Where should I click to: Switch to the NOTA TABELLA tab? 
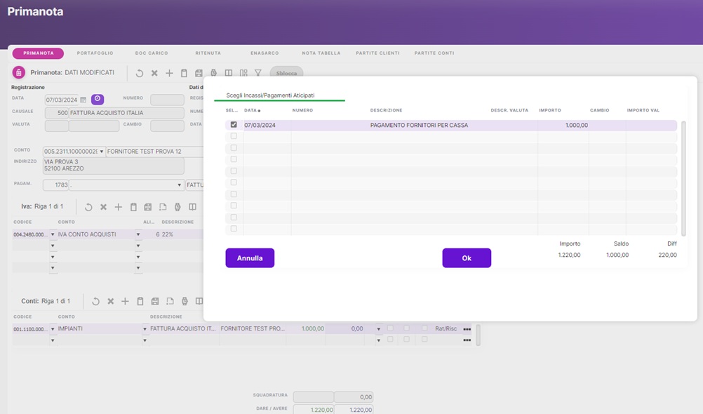pos(321,53)
